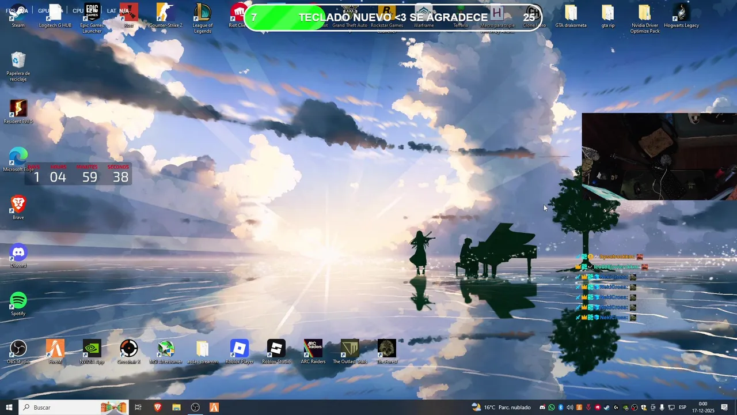This screenshot has height=415, width=737.
Task: Open NVIDIA tray icon
Action: pos(625,408)
